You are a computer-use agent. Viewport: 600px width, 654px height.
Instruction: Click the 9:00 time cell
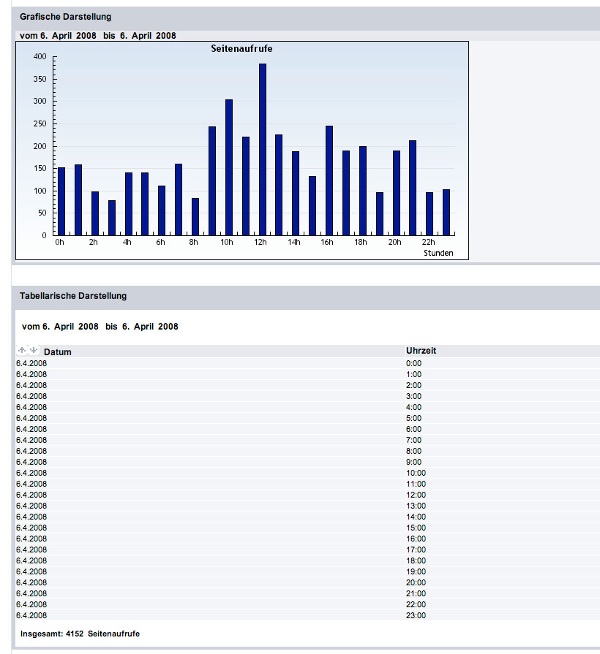pyautogui.click(x=413, y=462)
